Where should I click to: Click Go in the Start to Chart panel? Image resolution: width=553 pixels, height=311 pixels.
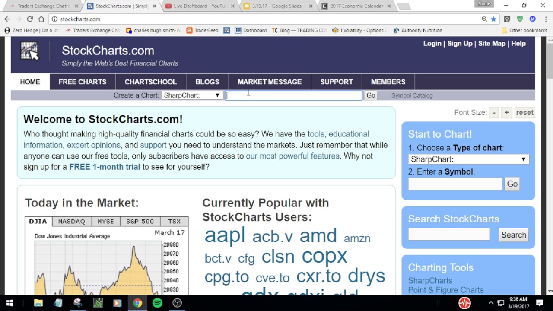point(512,184)
